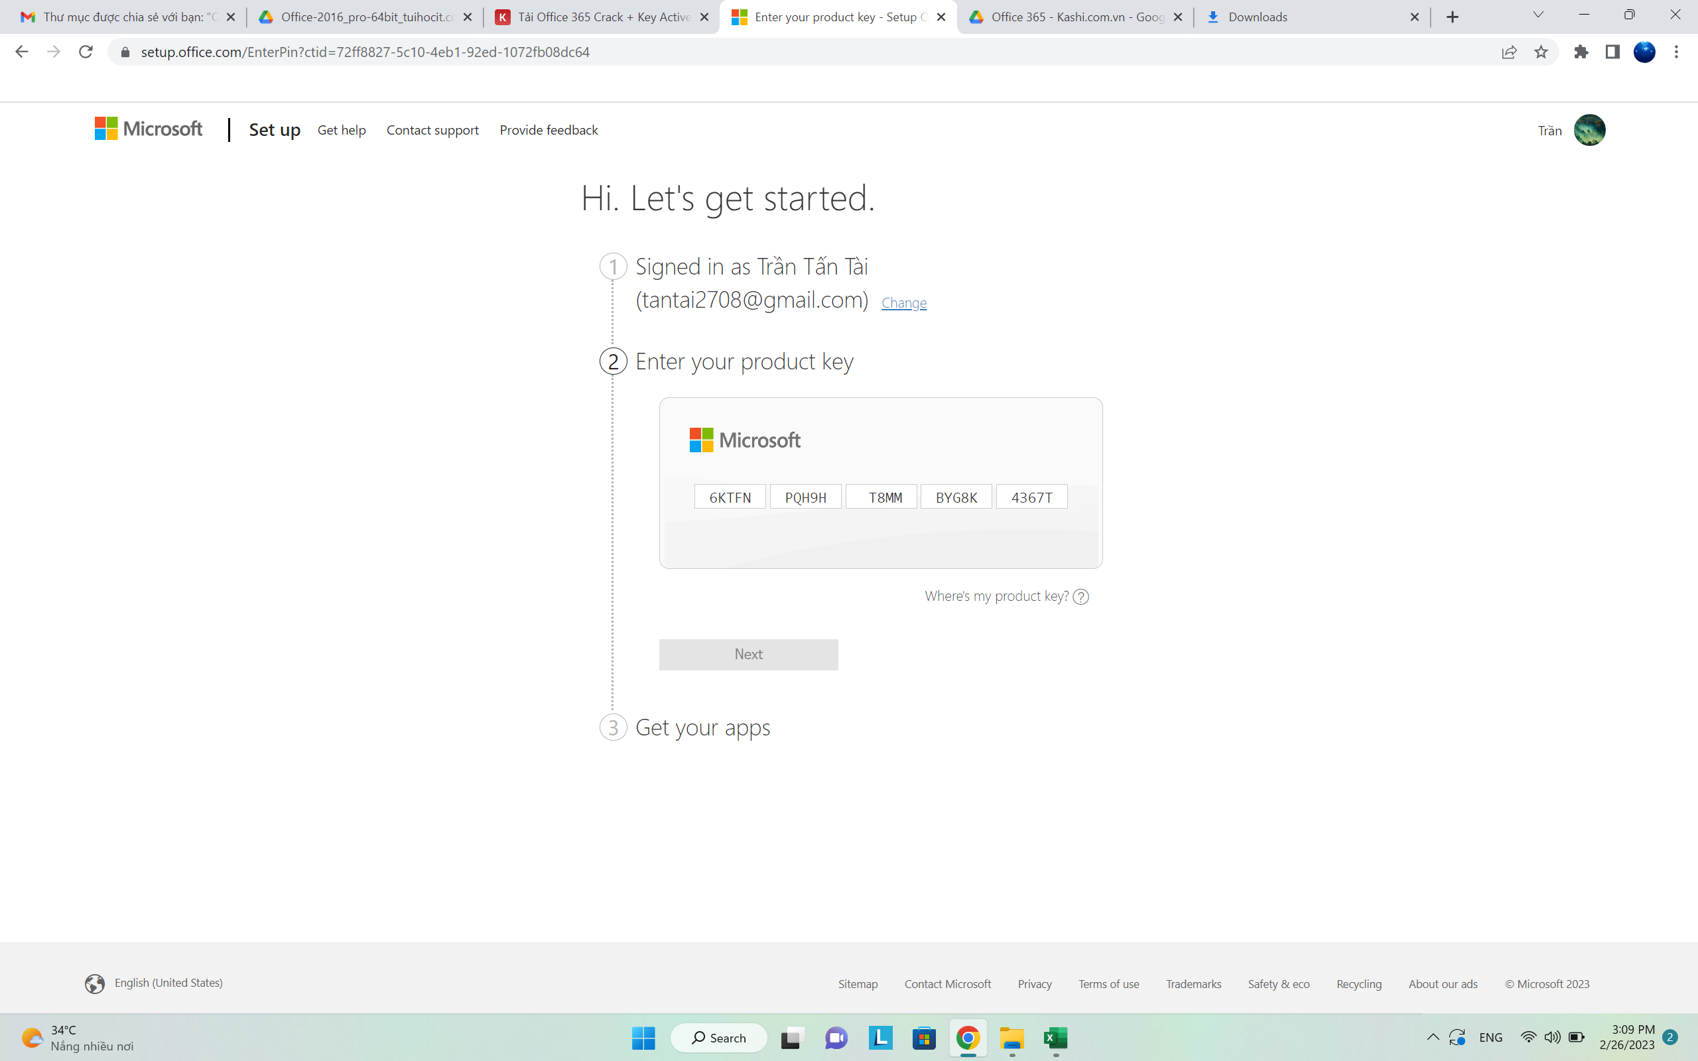Reload the current page

(86, 52)
